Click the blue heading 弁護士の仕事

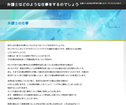tap(18, 23)
